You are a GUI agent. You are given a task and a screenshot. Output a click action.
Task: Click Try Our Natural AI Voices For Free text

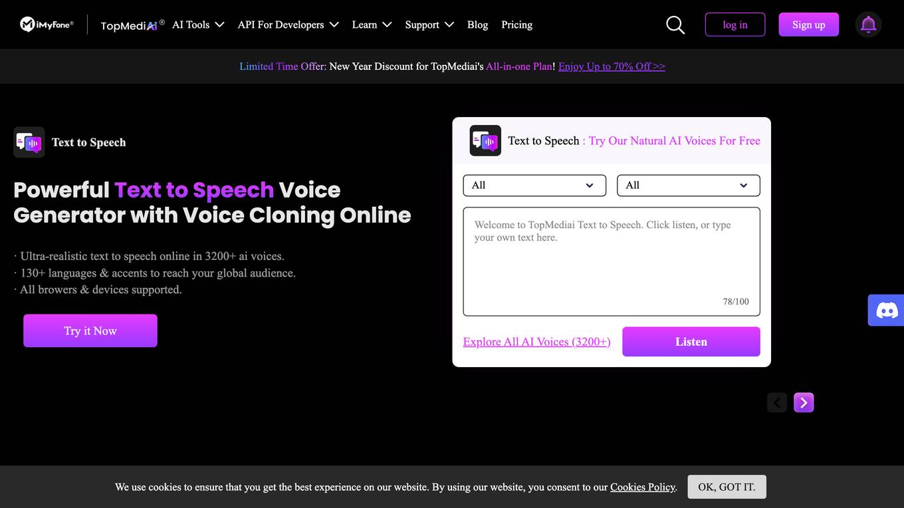(x=674, y=141)
